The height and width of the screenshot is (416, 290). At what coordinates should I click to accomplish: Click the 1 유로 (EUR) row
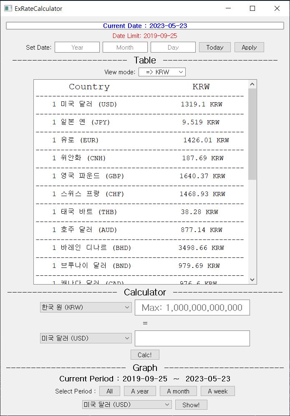[140, 140]
